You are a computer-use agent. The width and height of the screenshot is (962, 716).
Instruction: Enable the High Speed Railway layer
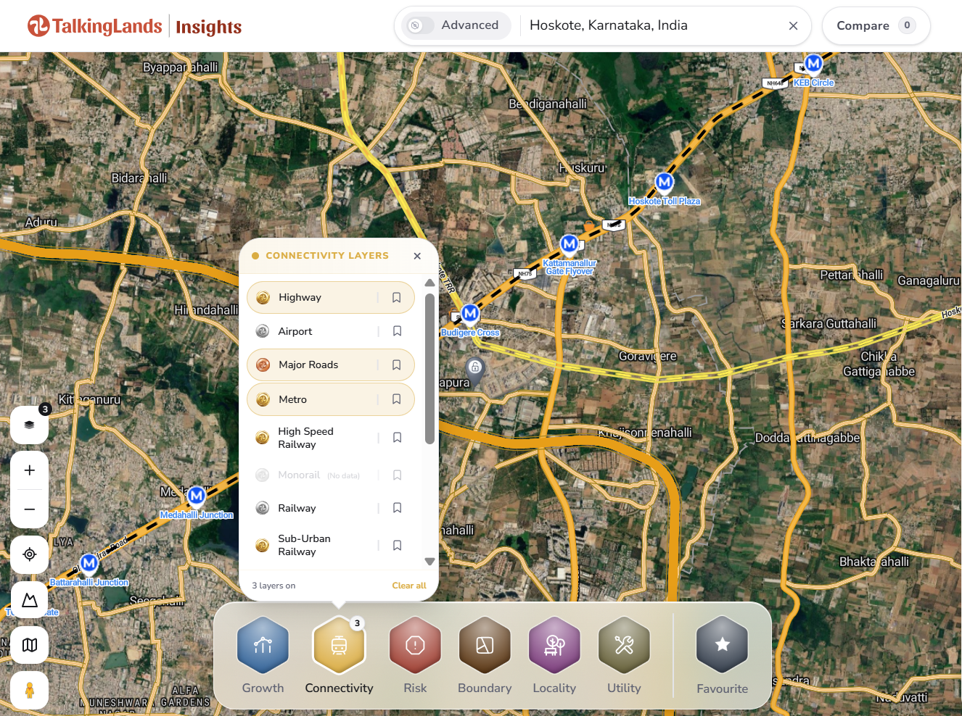330,438
